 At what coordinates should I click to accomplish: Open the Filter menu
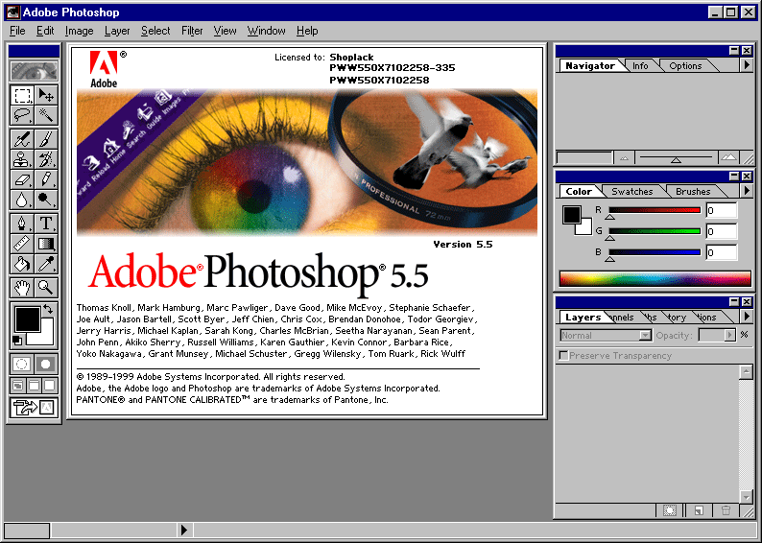(x=192, y=31)
